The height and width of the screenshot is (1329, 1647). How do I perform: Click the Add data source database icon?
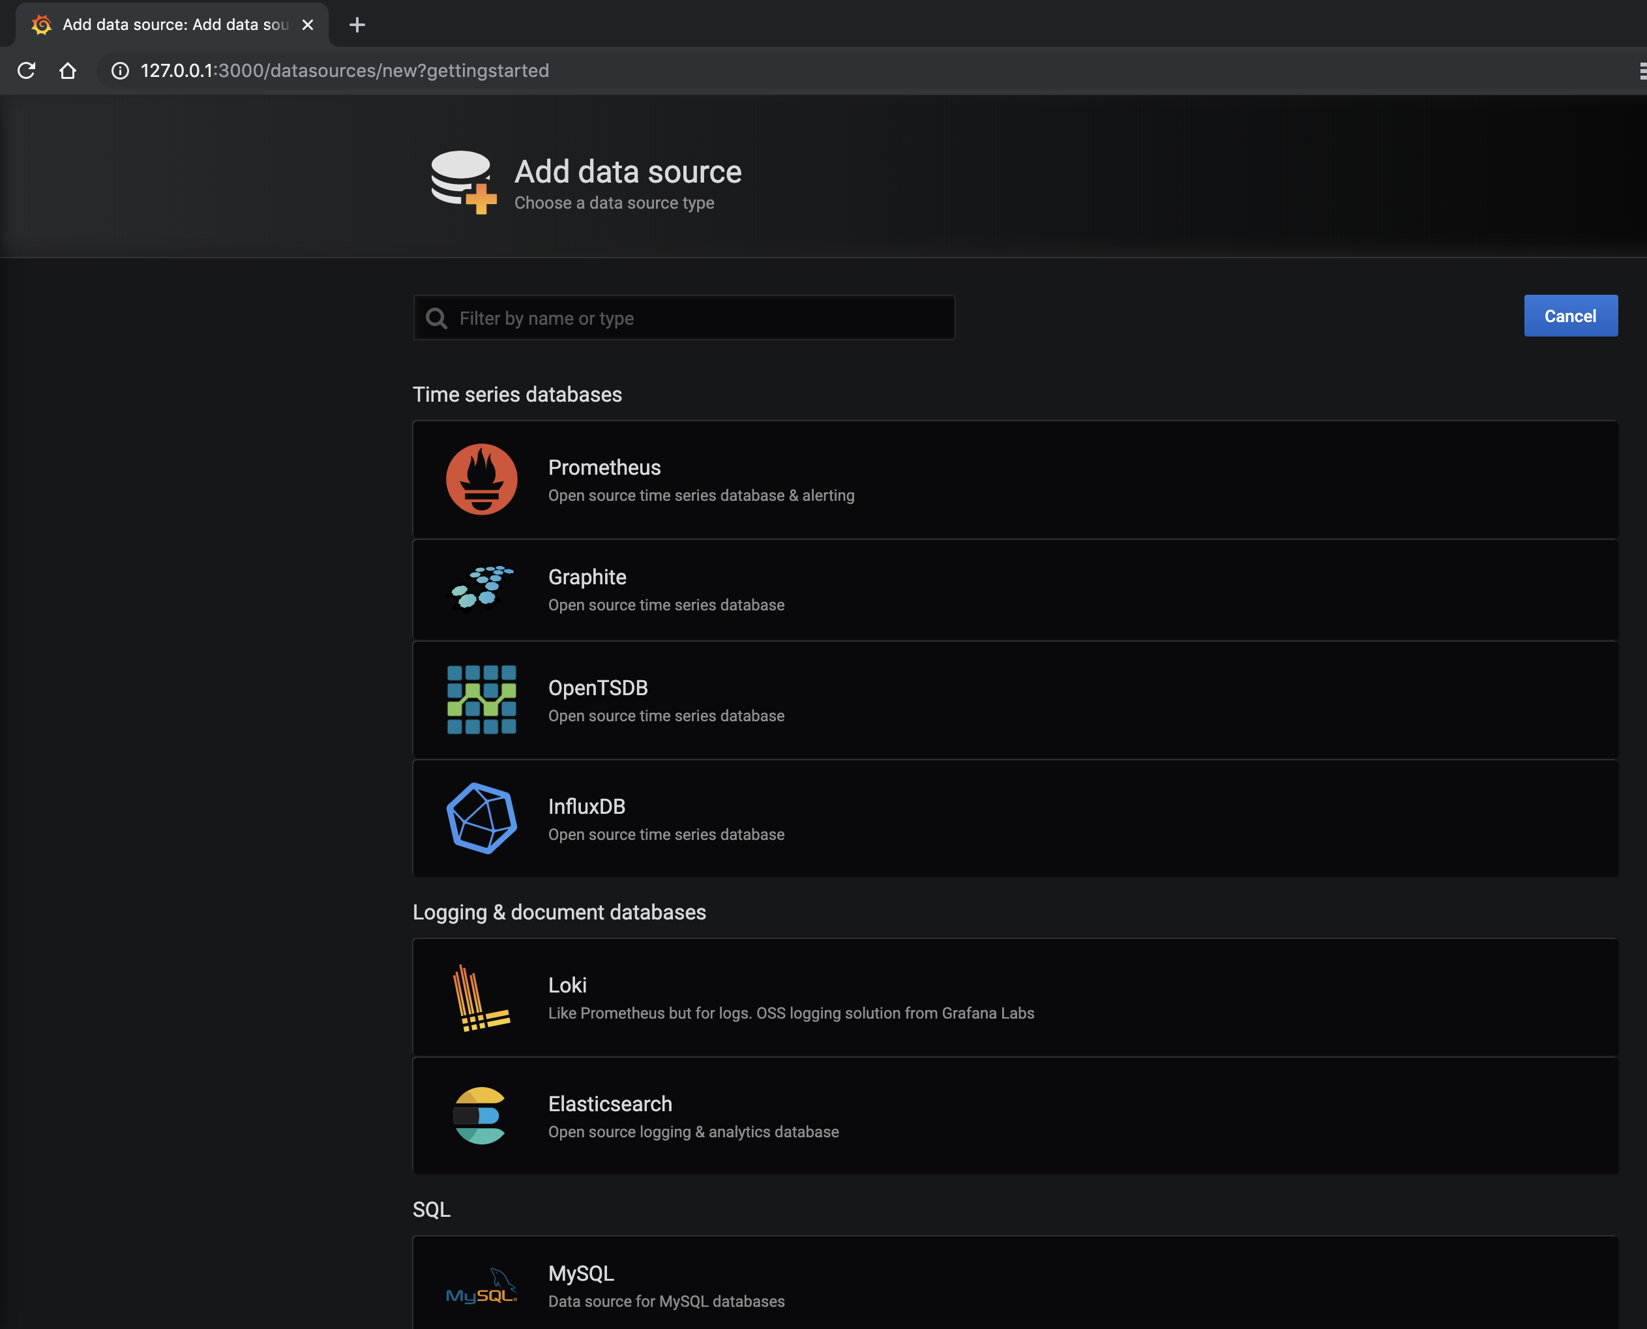pyautogui.click(x=463, y=182)
